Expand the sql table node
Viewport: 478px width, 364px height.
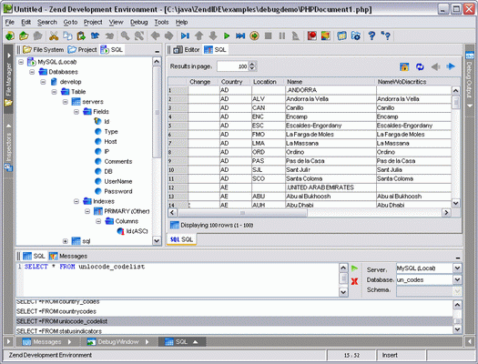pos(66,241)
